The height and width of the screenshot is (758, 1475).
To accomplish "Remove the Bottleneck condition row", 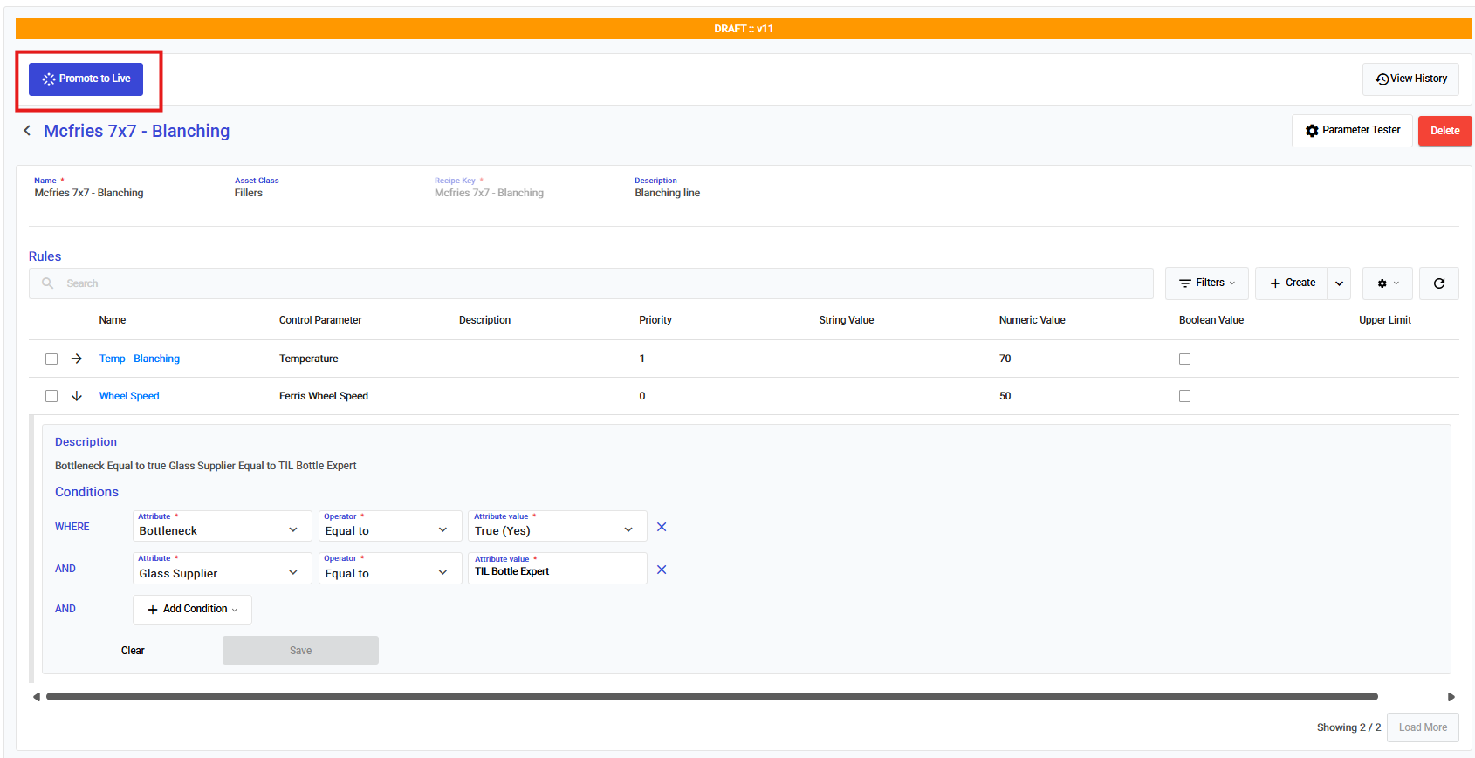I will click(662, 527).
